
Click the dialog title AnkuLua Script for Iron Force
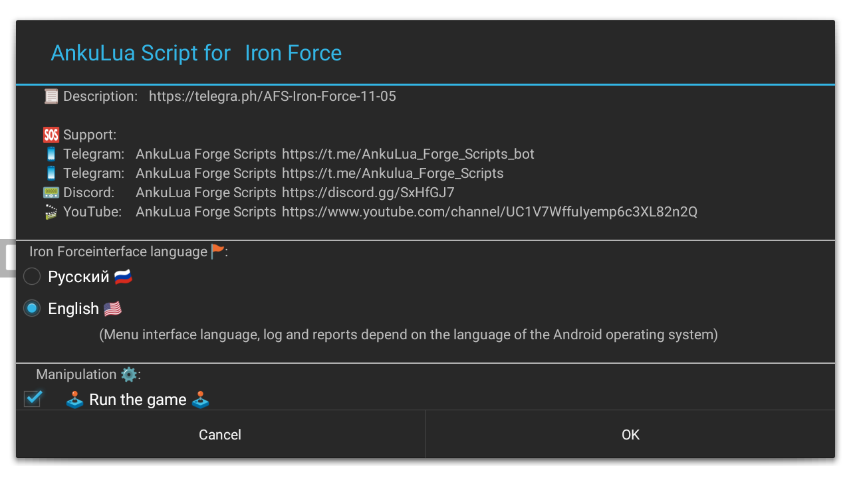(196, 53)
